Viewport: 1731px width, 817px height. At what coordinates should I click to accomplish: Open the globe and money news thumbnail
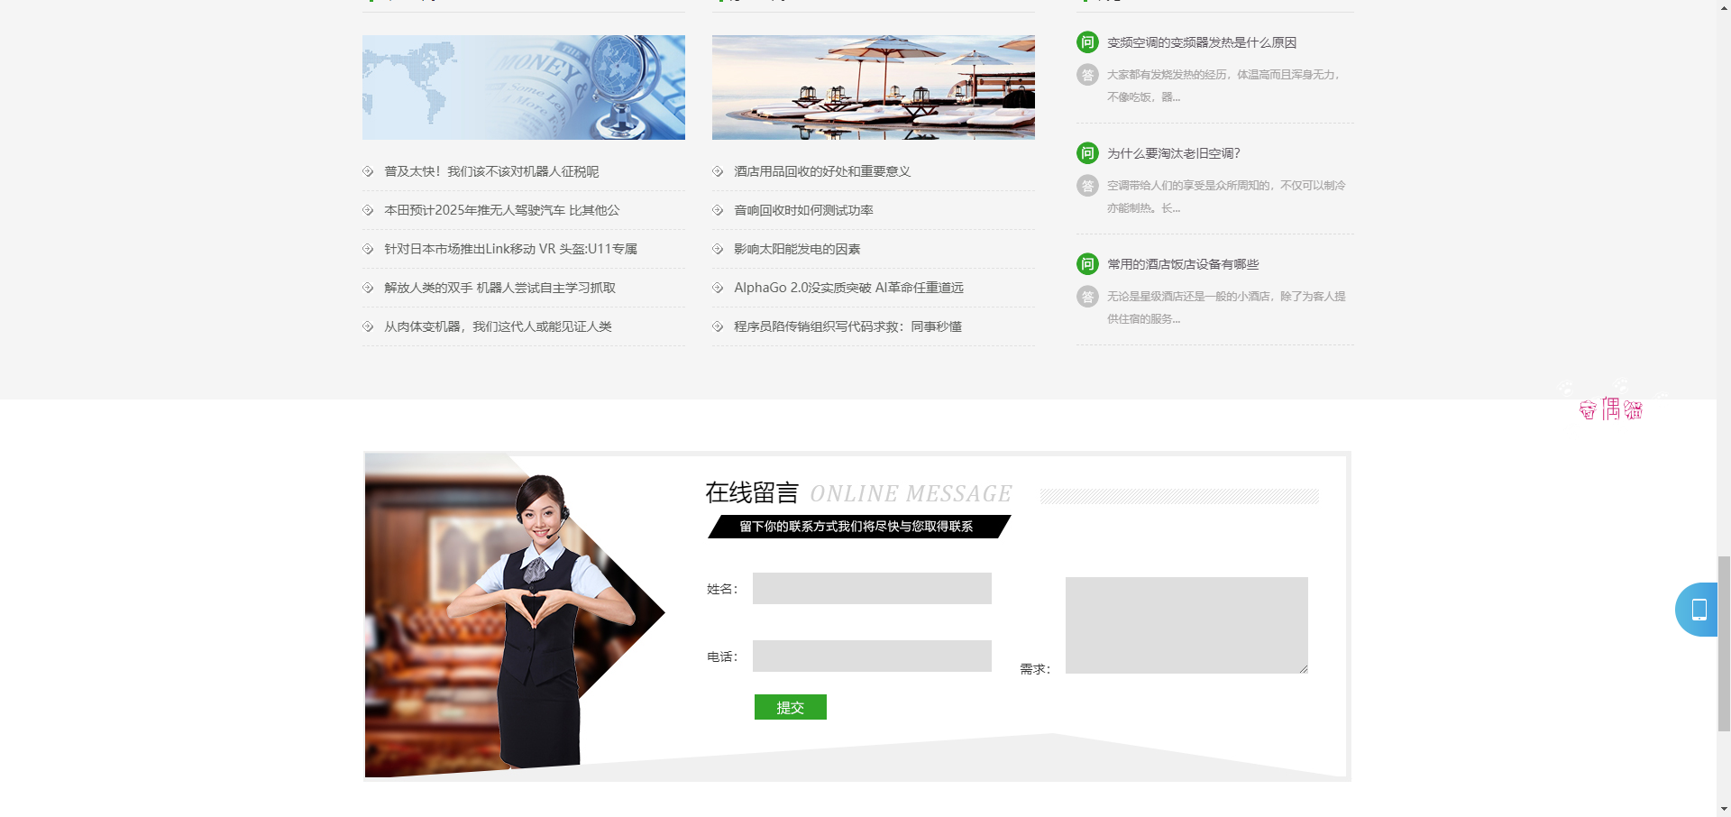(523, 87)
